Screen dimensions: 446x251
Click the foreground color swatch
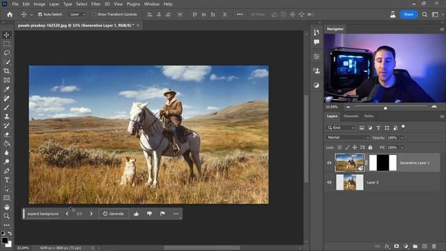(x=5, y=240)
